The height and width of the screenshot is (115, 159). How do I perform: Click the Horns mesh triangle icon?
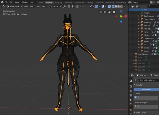pyautogui.click(x=142, y=32)
